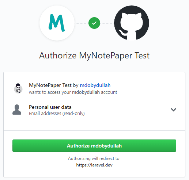The width and height of the screenshot is (189, 180).
Task: Click the https://laravel.dev redirect URL
Action: 94,165
